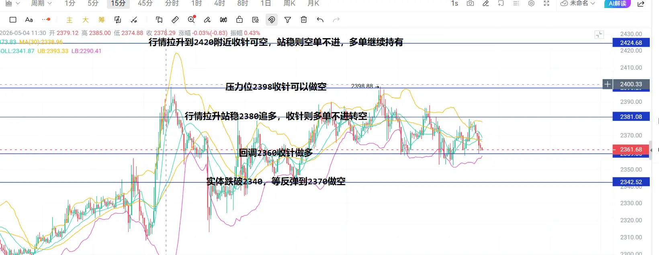This screenshot has width=659, height=255.
Task: Select the 2381.08 price line label
Action: pos(631,117)
